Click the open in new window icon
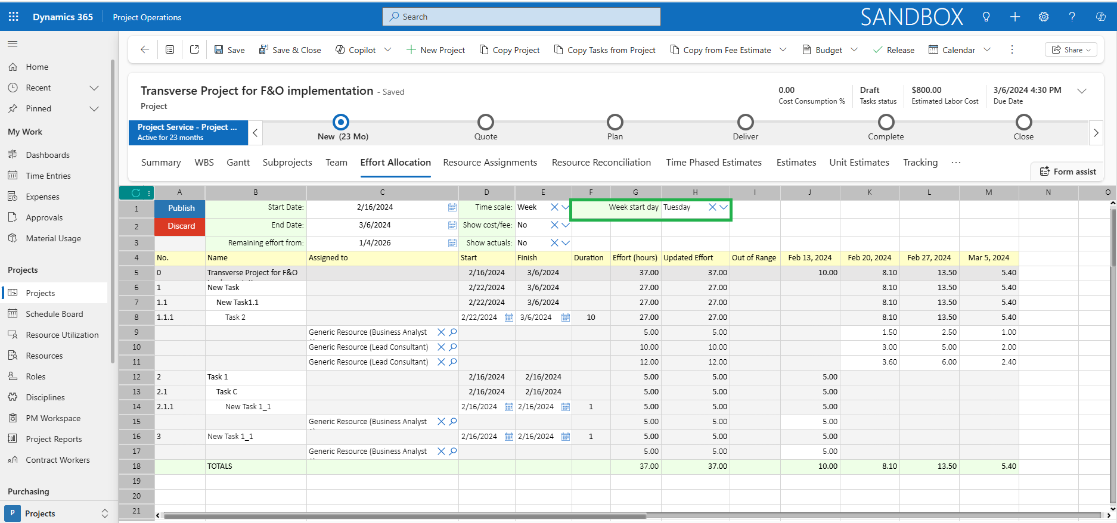 [x=194, y=50]
